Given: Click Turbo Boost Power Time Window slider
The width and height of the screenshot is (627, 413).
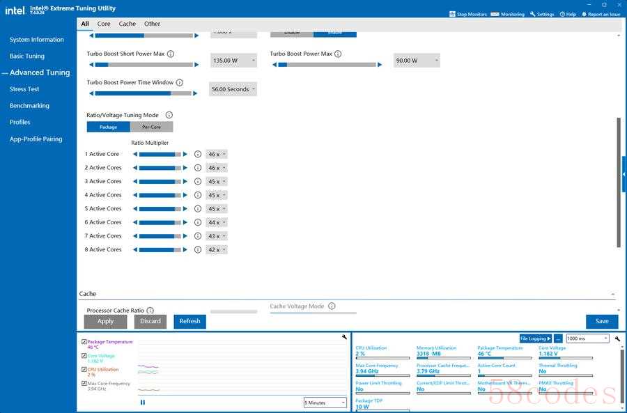Looking at the screenshot, I should click(143, 93).
